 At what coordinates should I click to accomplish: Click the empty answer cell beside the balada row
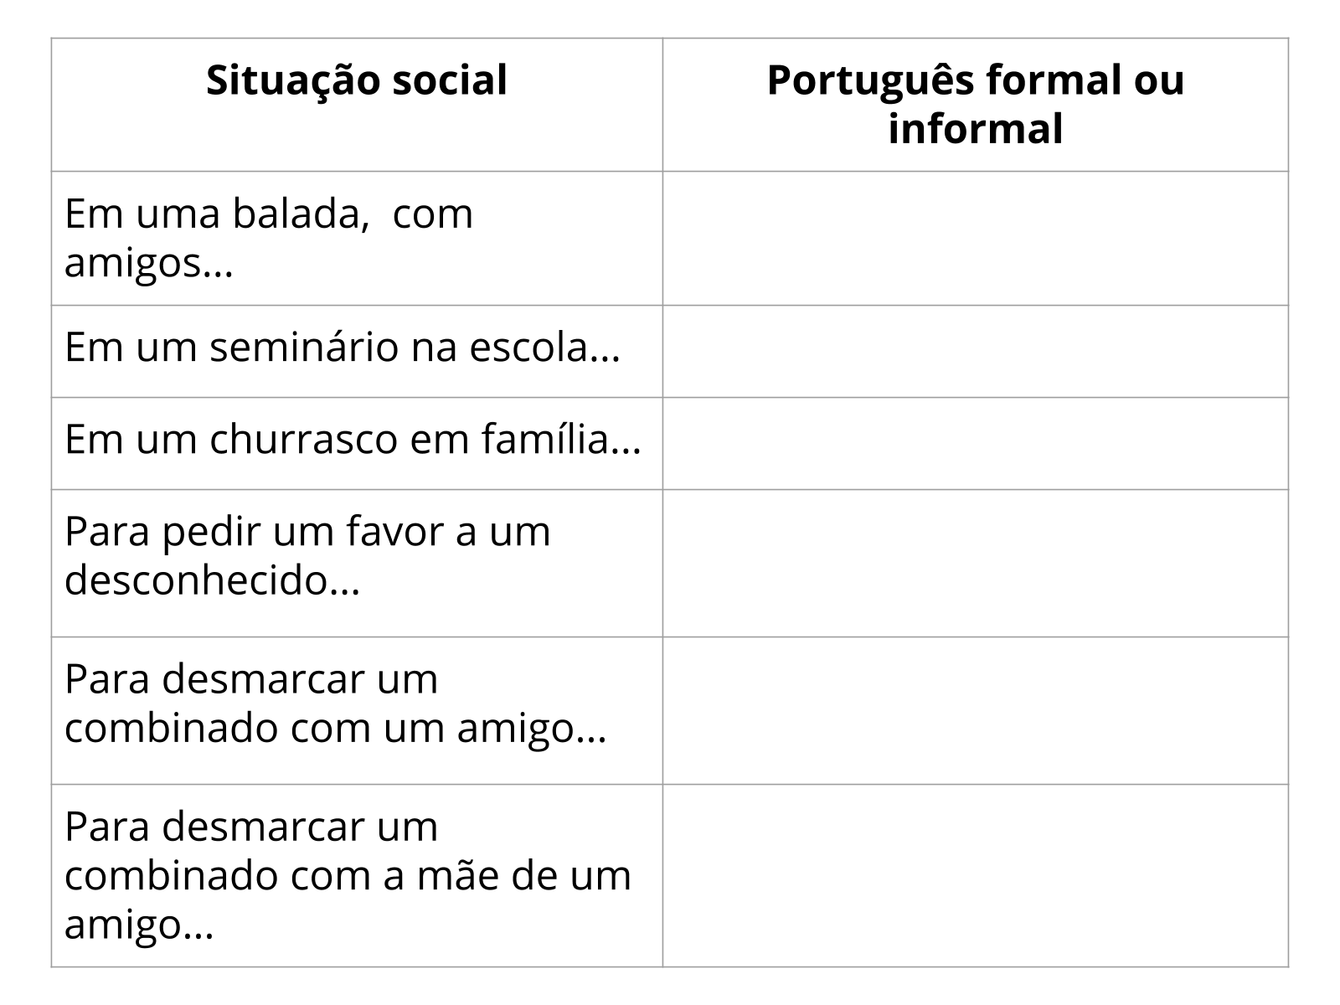(975, 239)
